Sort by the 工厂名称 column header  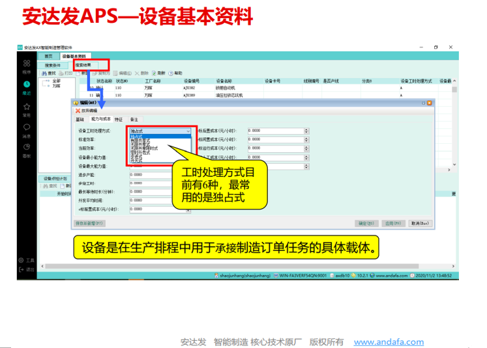click(x=153, y=81)
